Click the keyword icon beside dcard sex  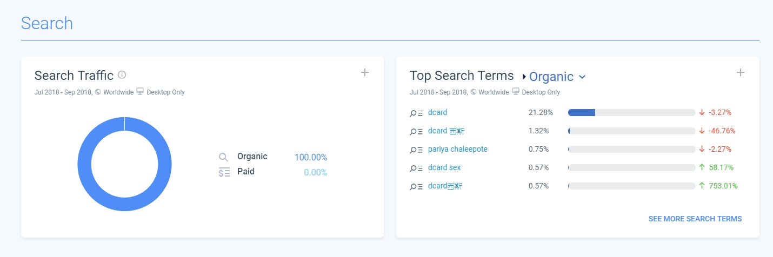pos(416,168)
